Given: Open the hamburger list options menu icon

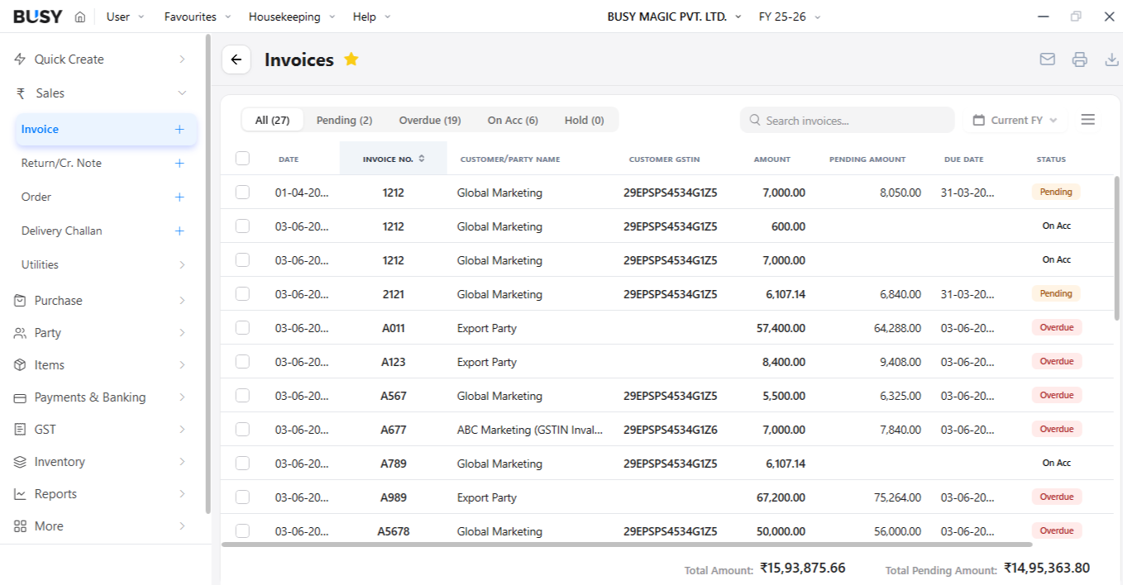Looking at the screenshot, I should coord(1088,120).
